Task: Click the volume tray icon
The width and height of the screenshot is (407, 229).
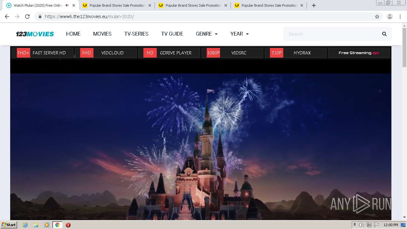Action: tap(362, 225)
